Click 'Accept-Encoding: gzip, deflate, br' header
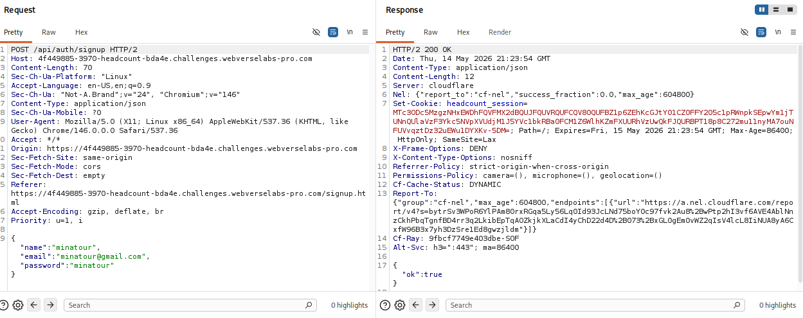 coord(87,211)
